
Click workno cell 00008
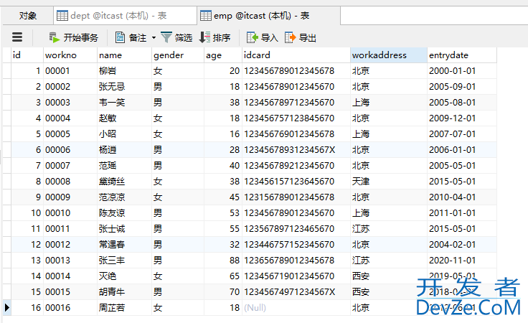(x=70, y=181)
